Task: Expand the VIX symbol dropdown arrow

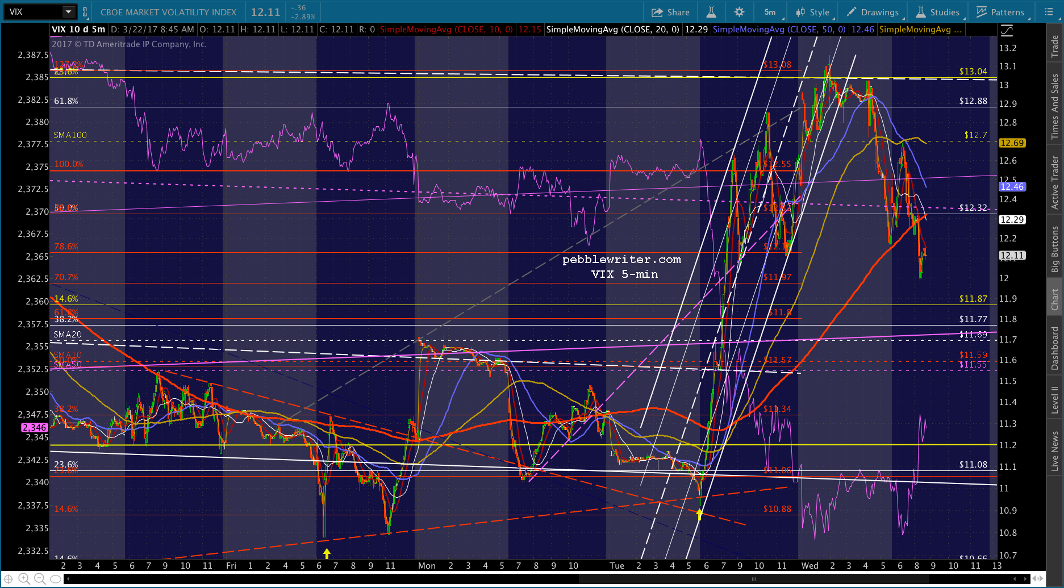Action: [x=68, y=12]
